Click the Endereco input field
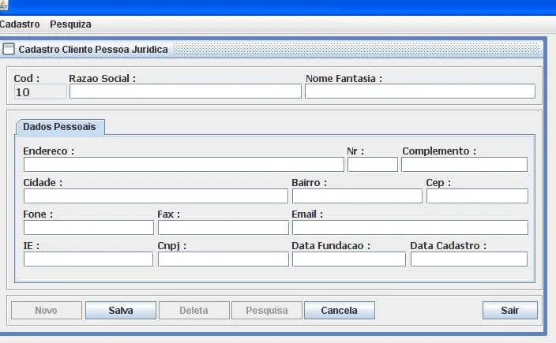This screenshot has width=556, height=343. point(184,165)
